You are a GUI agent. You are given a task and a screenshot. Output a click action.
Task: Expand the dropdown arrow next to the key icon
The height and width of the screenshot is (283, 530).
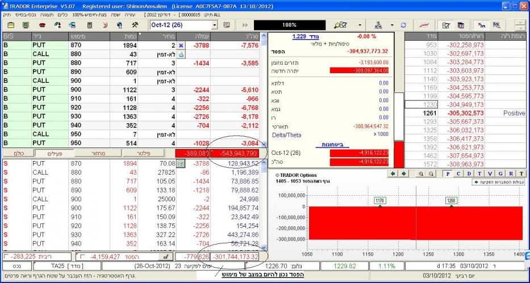coord(360,26)
